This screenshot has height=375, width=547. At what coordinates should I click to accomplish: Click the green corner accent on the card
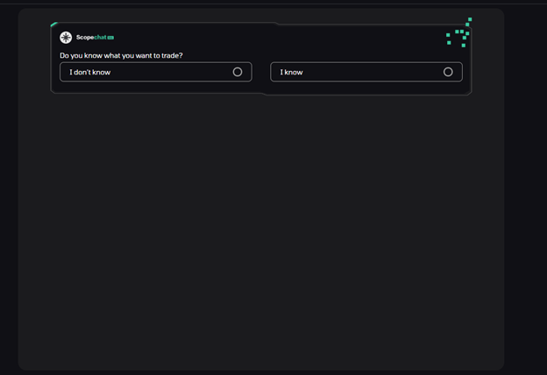click(x=54, y=25)
